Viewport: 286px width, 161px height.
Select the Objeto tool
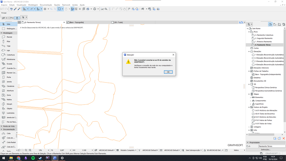pos(9,108)
